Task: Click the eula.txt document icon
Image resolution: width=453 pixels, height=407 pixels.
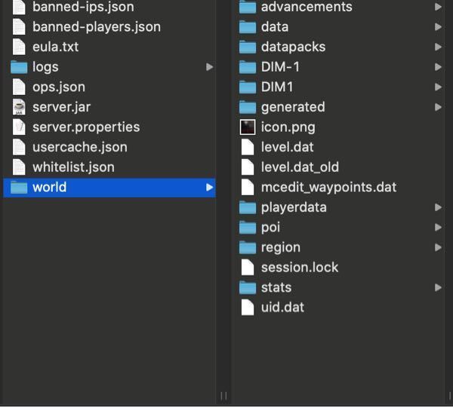Action: tap(19, 47)
